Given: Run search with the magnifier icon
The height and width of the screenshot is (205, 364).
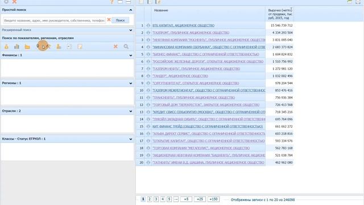Looking at the screenshot, I should [x=126, y=47].
